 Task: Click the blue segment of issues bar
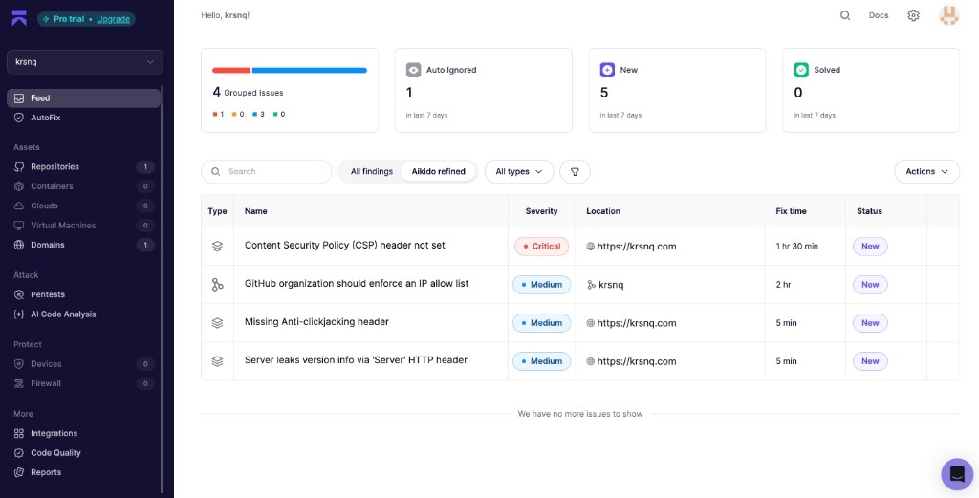[x=310, y=71]
